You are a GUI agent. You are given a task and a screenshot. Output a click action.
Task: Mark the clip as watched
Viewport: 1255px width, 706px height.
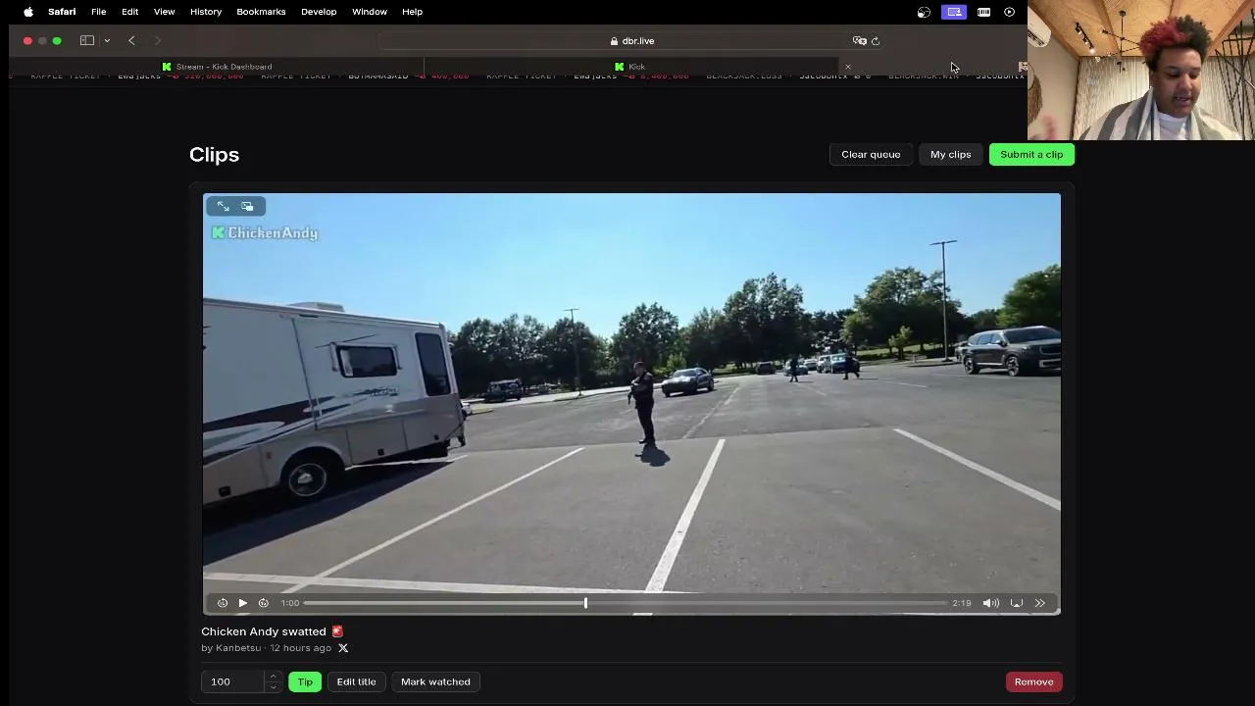click(435, 681)
